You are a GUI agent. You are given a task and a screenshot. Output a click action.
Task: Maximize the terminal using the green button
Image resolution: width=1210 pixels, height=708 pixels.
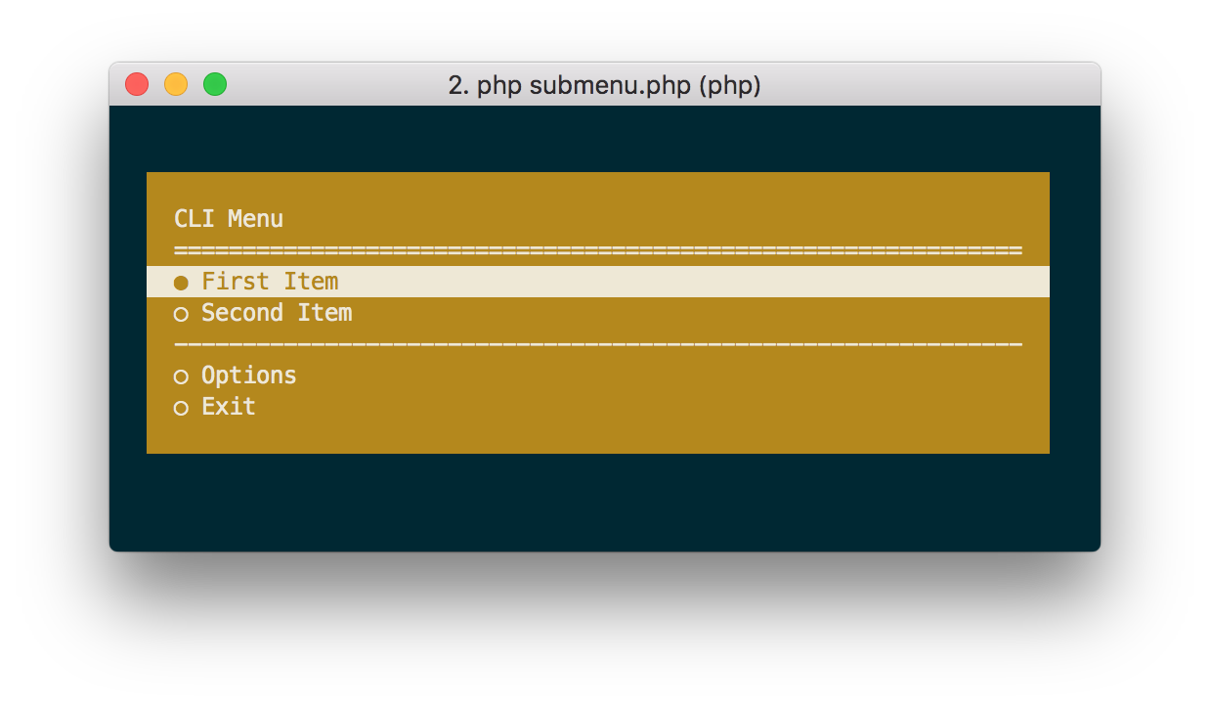pyautogui.click(x=215, y=85)
